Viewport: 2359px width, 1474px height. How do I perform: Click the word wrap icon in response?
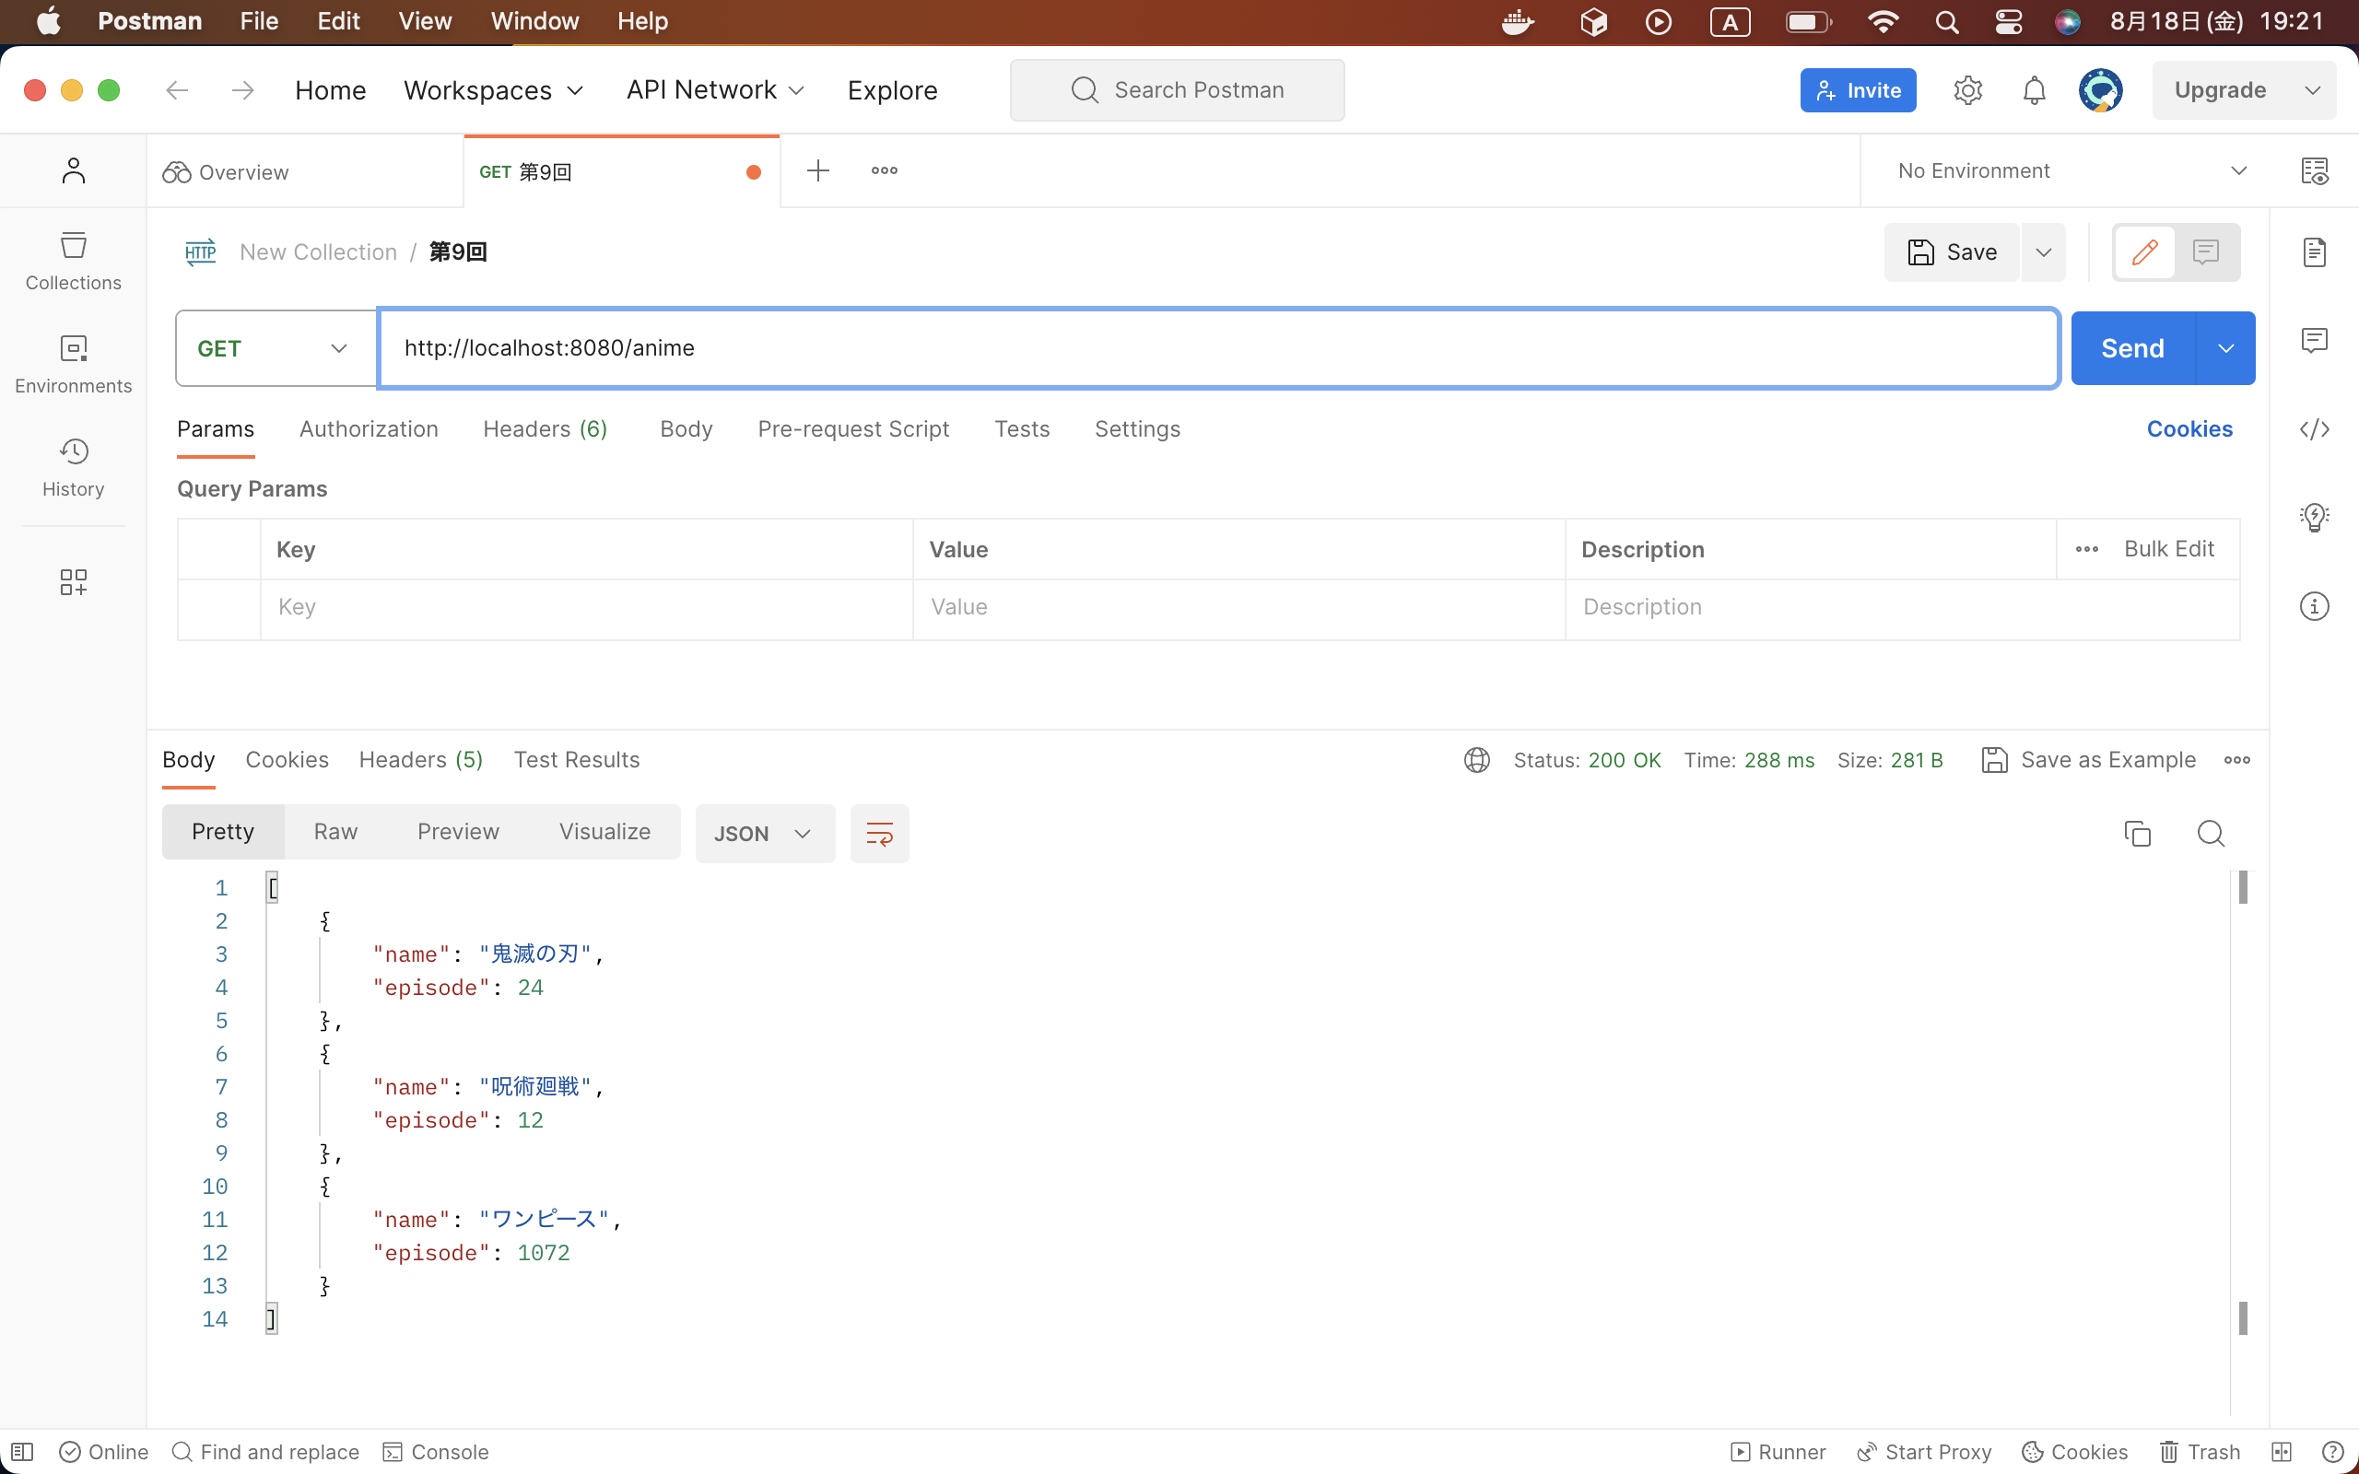coord(878,834)
